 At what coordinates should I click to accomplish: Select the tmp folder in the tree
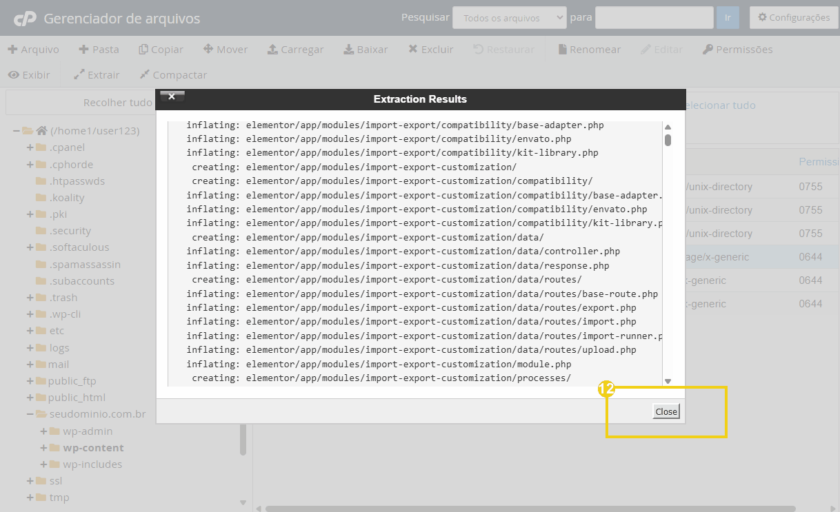tap(59, 498)
